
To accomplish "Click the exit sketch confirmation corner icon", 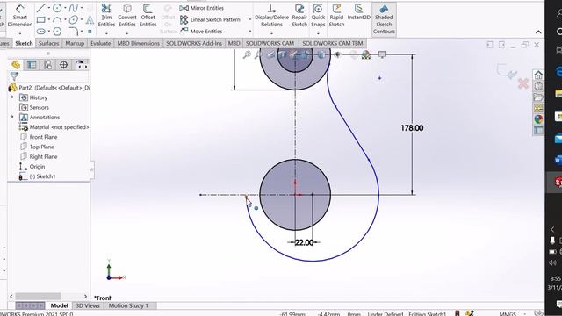I will [x=508, y=71].
